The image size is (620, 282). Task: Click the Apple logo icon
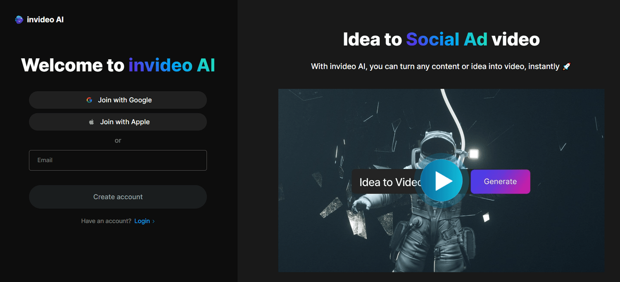(x=91, y=122)
